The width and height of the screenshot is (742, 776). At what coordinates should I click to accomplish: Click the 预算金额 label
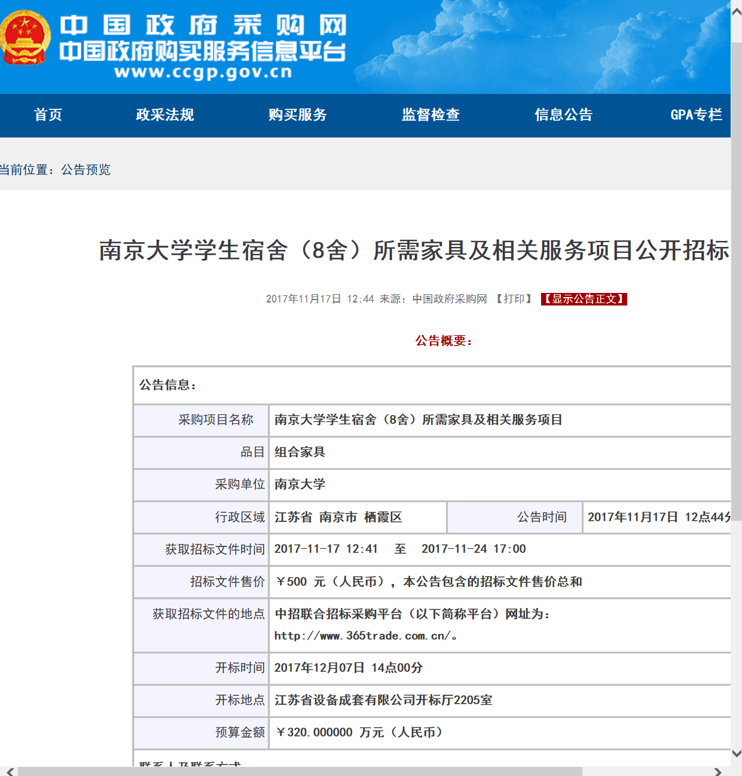(240, 732)
